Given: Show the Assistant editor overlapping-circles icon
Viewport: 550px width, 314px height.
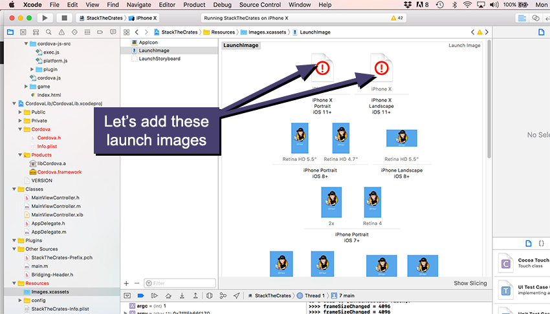Looking at the screenshot, I should pos(536,18).
